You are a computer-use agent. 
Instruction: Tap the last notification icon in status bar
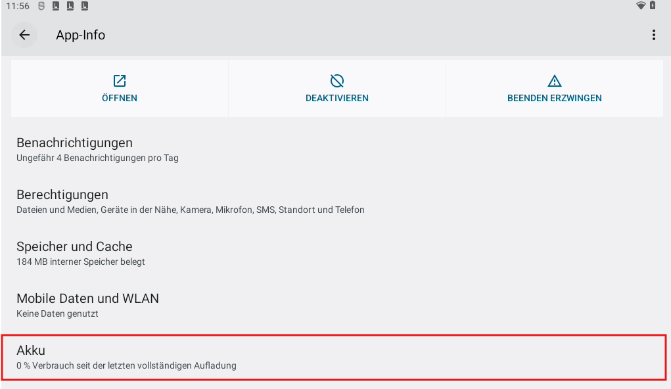[85, 6]
